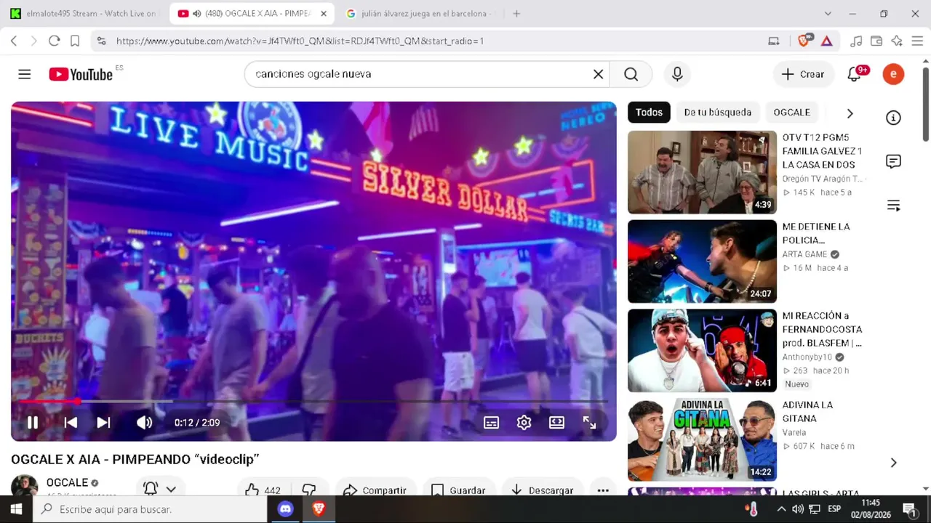
Task: Toggle subtitles on the player
Action: pyautogui.click(x=492, y=422)
